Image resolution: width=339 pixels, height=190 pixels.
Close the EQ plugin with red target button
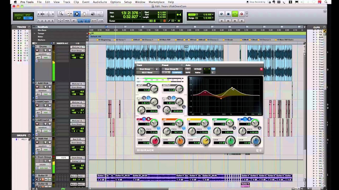pos(261,69)
